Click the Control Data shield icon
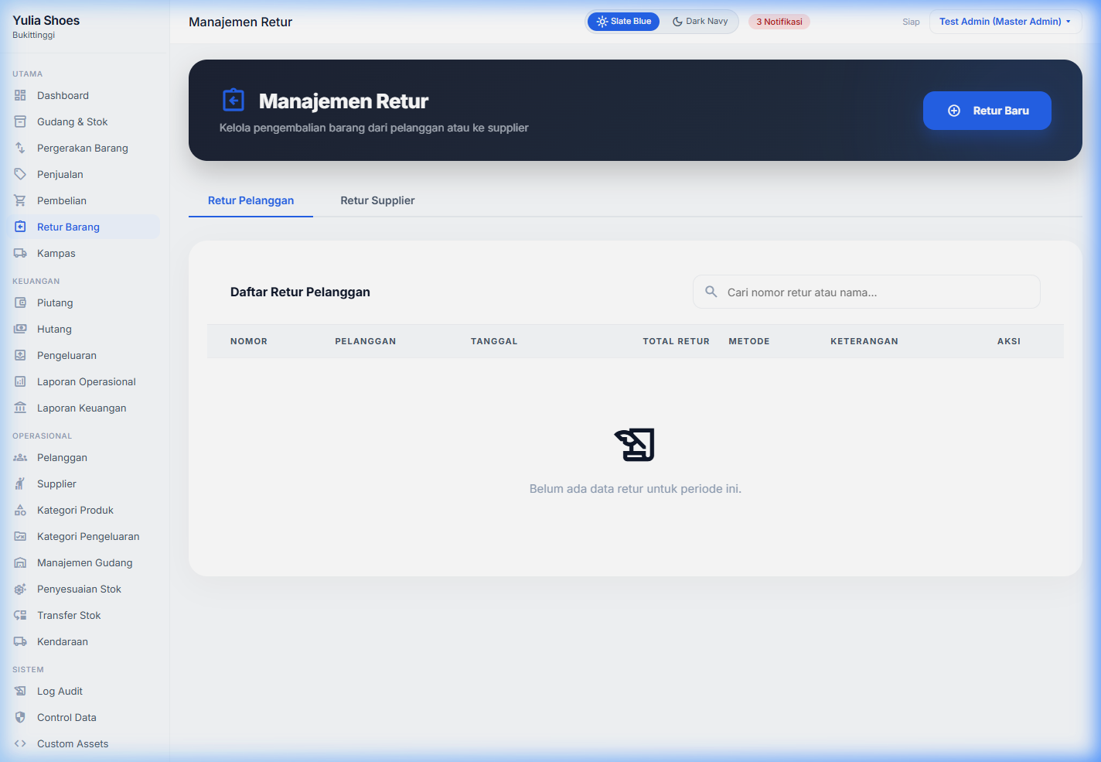 click(20, 717)
